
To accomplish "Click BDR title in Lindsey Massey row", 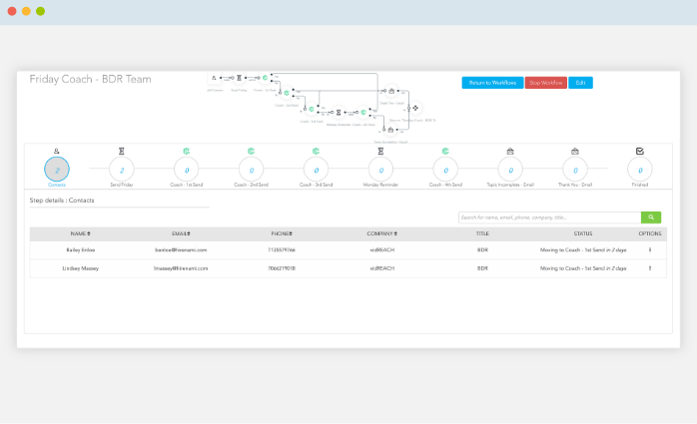I will 482,268.
